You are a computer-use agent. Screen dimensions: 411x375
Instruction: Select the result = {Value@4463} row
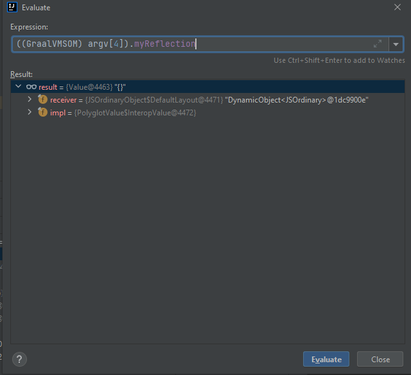pyautogui.click(x=207, y=87)
